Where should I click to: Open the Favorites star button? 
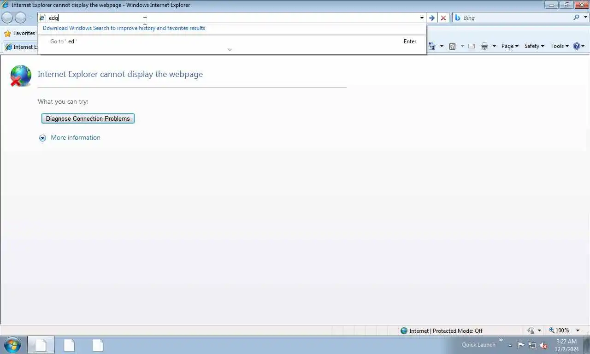20,33
